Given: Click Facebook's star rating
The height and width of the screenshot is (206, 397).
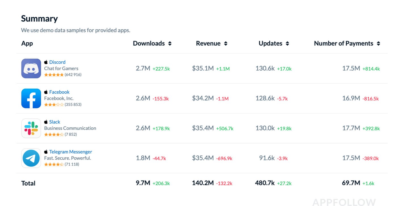Looking at the screenshot, I should [54, 105].
